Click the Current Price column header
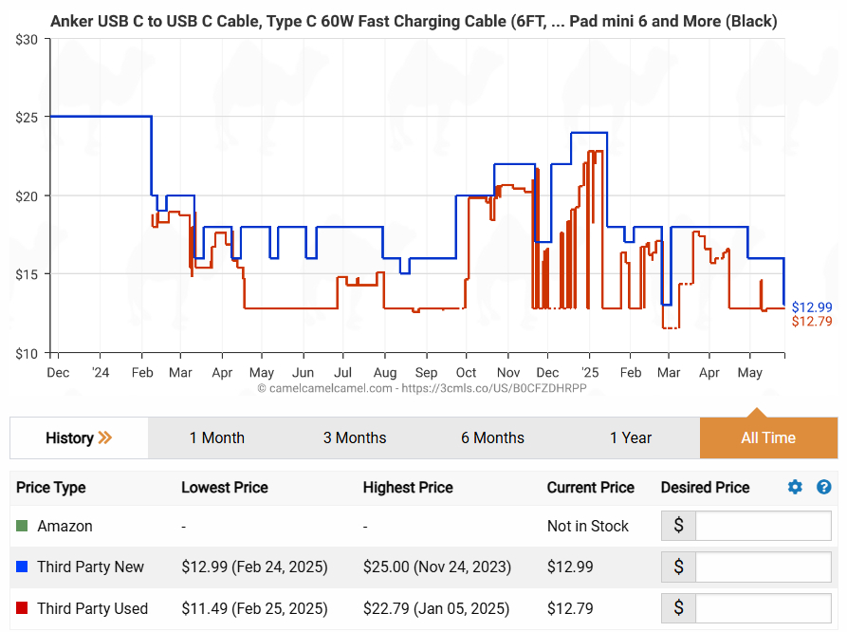 (590, 488)
